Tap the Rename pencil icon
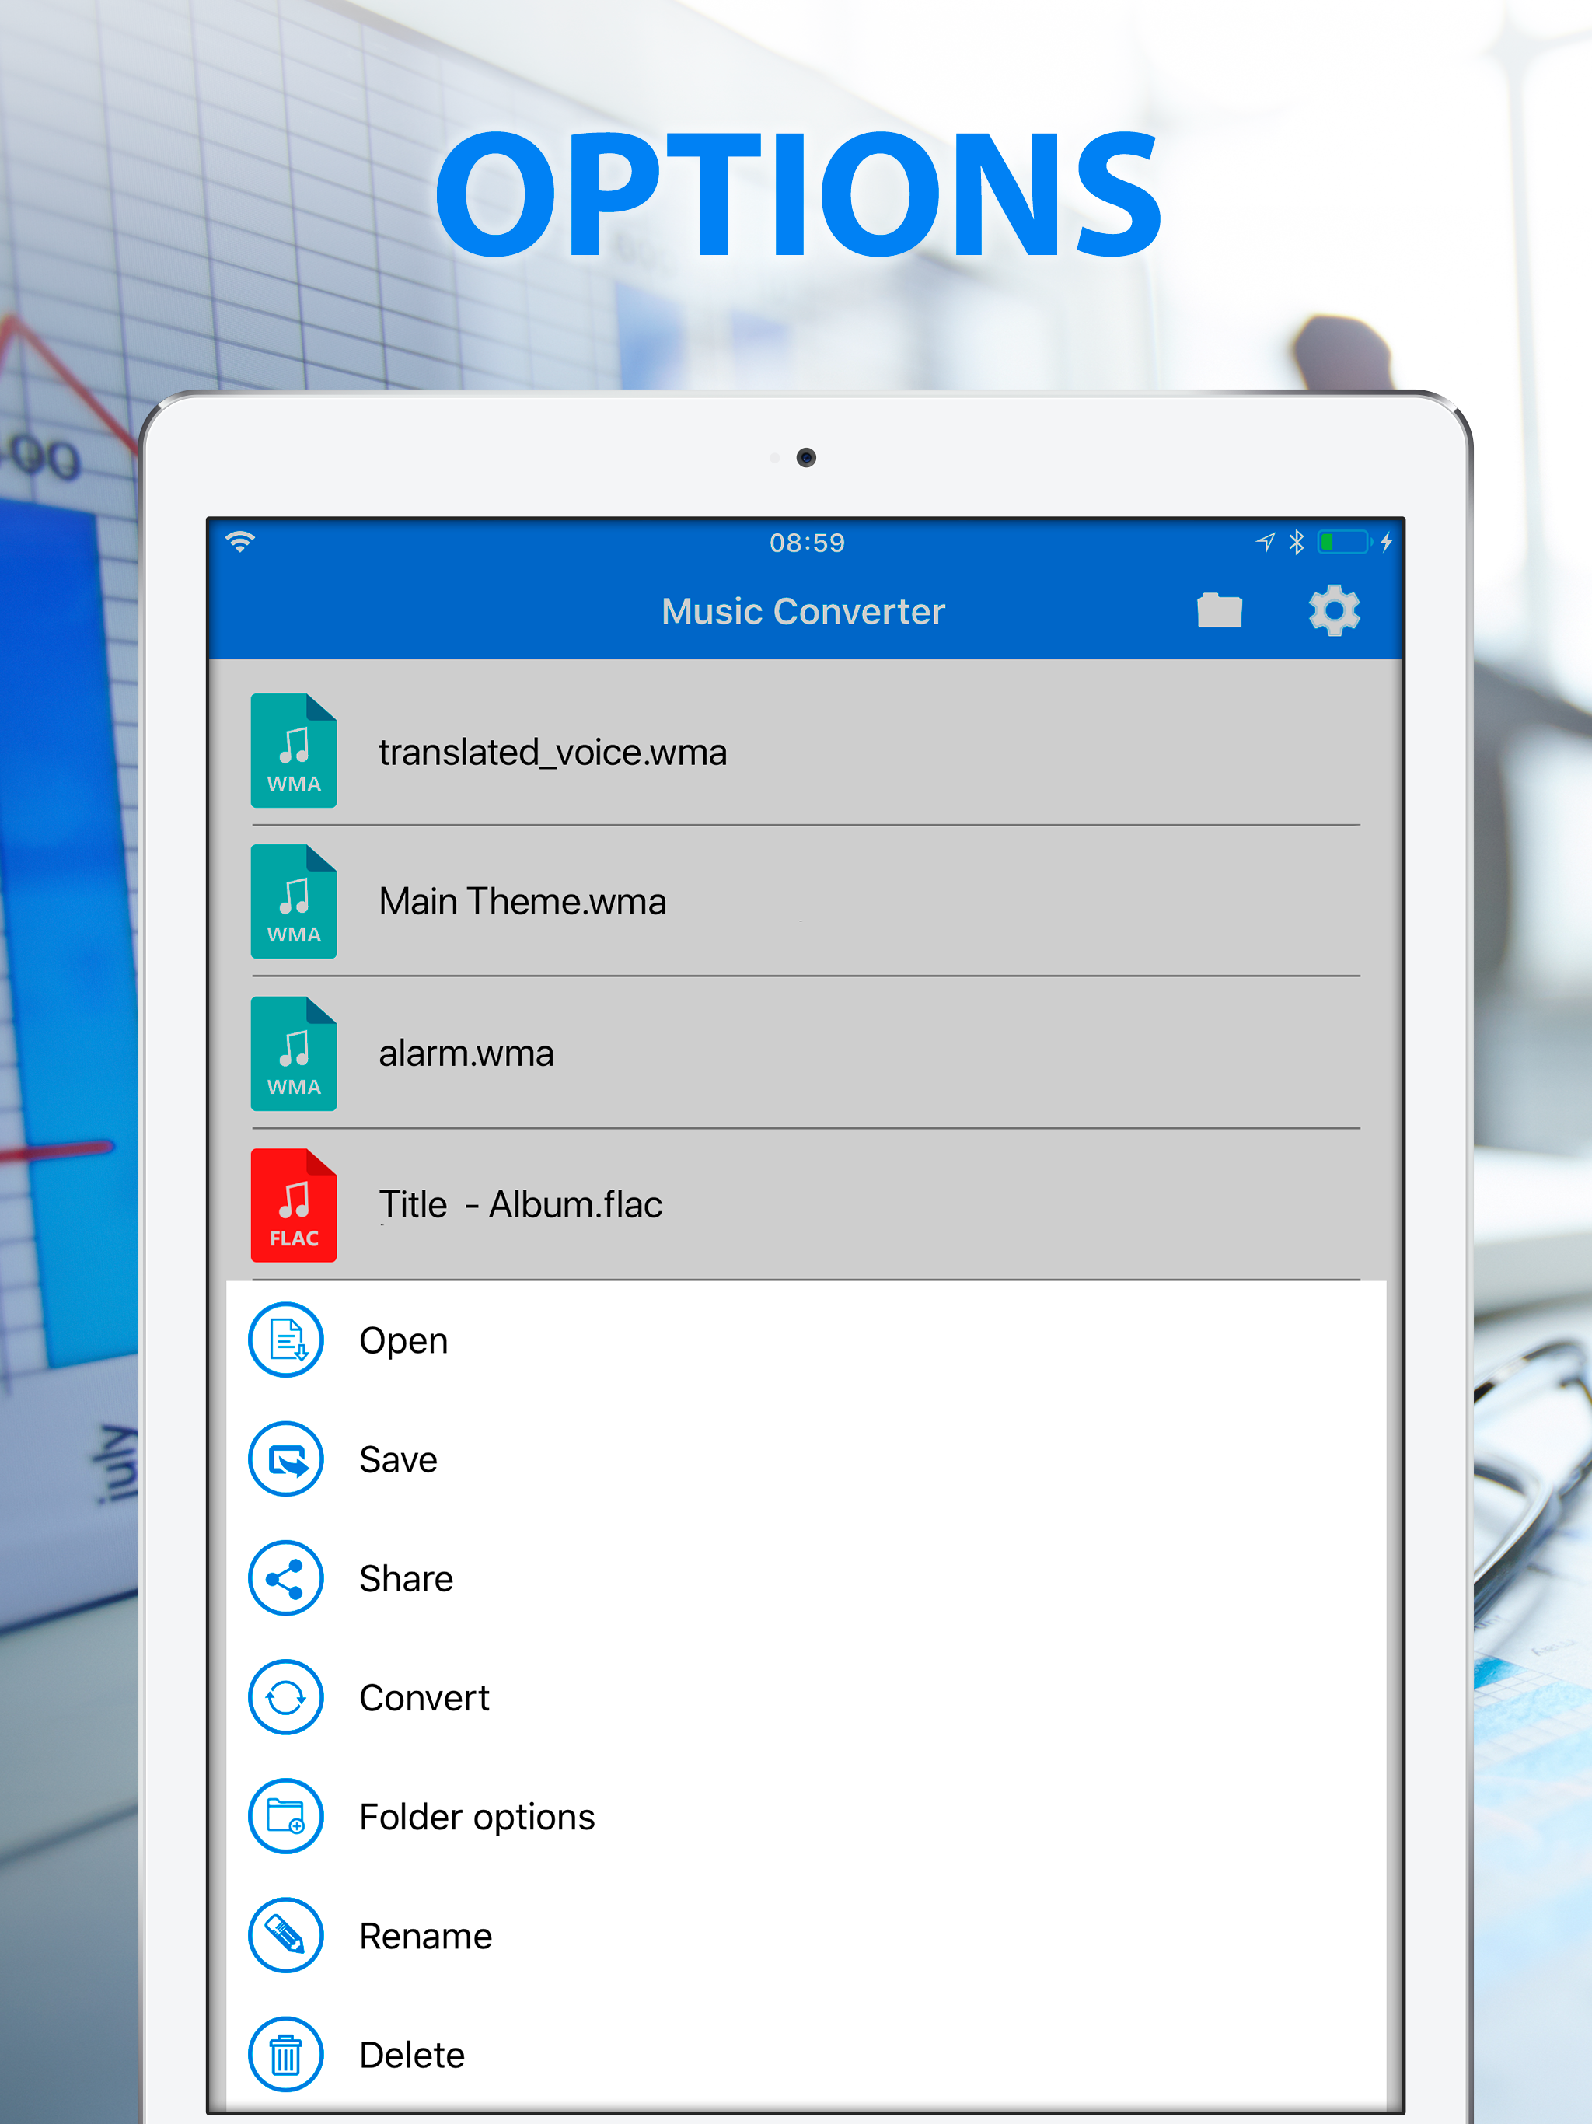The width and height of the screenshot is (1592, 2124). (x=286, y=1935)
